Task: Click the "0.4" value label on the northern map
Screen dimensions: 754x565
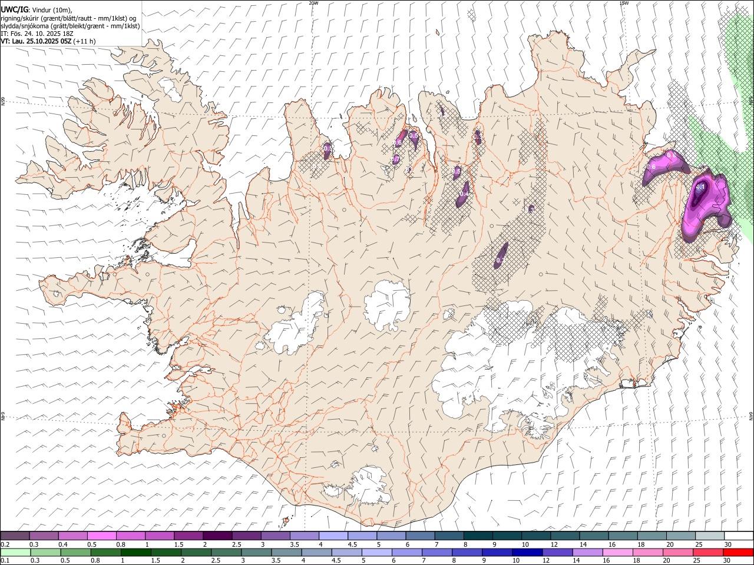Action: point(464,194)
